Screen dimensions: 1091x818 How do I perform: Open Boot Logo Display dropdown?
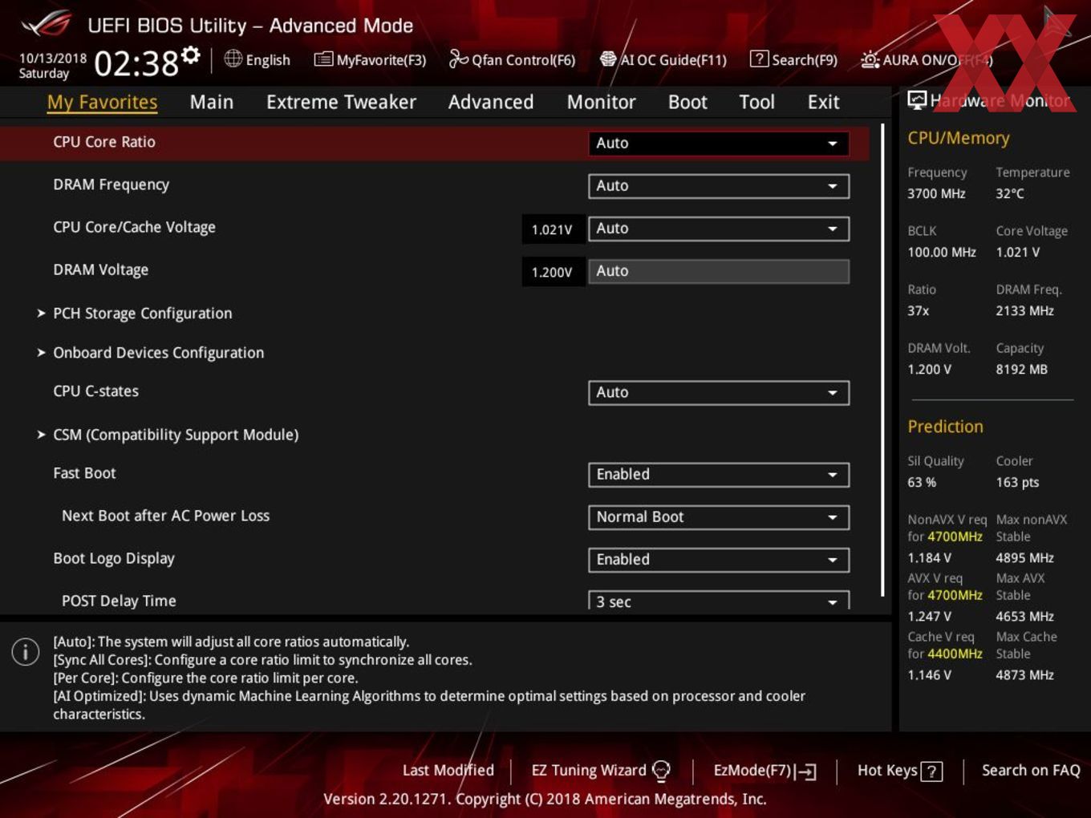coord(719,560)
